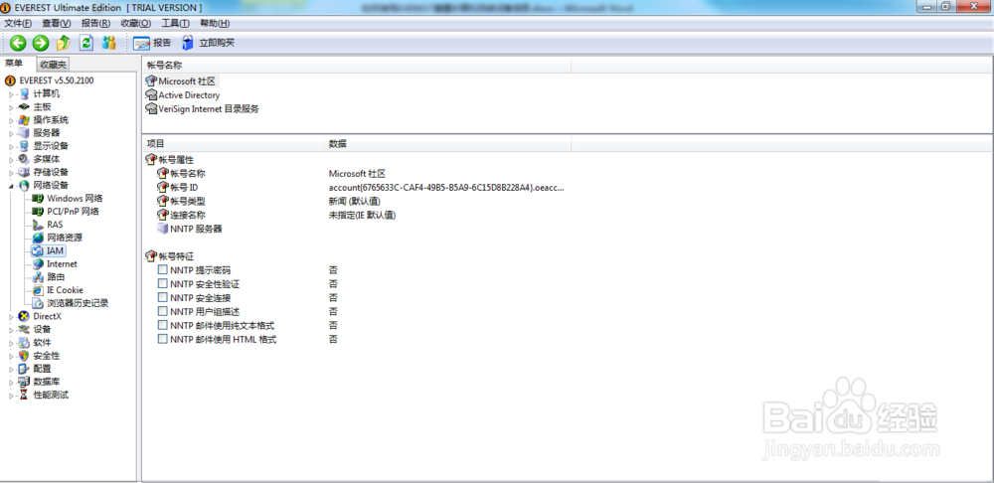
Task: Click the 操作系统 Windows flag icon
Action: [24, 120]
